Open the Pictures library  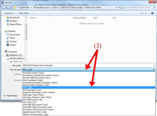tap(12, 42)
